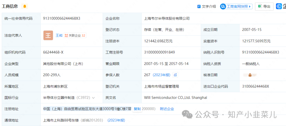Click the VIP lock icon for 核准日期

coord(250,75)
